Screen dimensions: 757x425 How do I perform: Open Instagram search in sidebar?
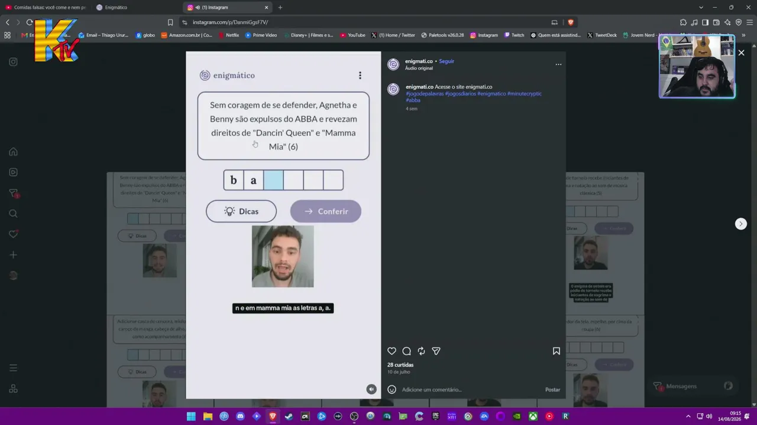(x=13, y=214)
